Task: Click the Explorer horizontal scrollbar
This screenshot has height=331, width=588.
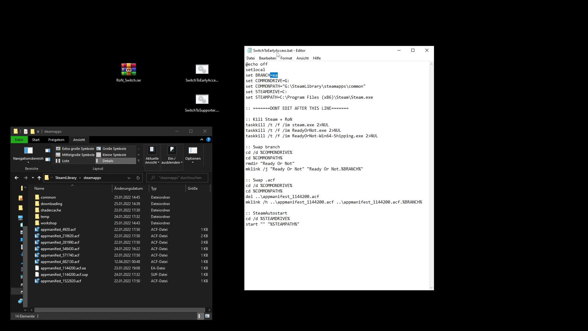Action: 119,310
